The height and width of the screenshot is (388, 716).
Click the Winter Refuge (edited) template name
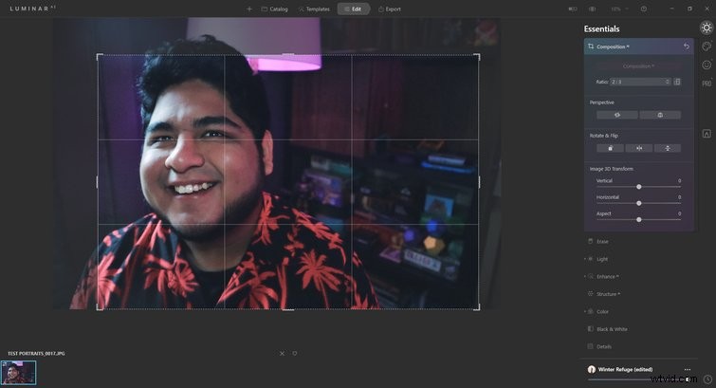(625, 369)
